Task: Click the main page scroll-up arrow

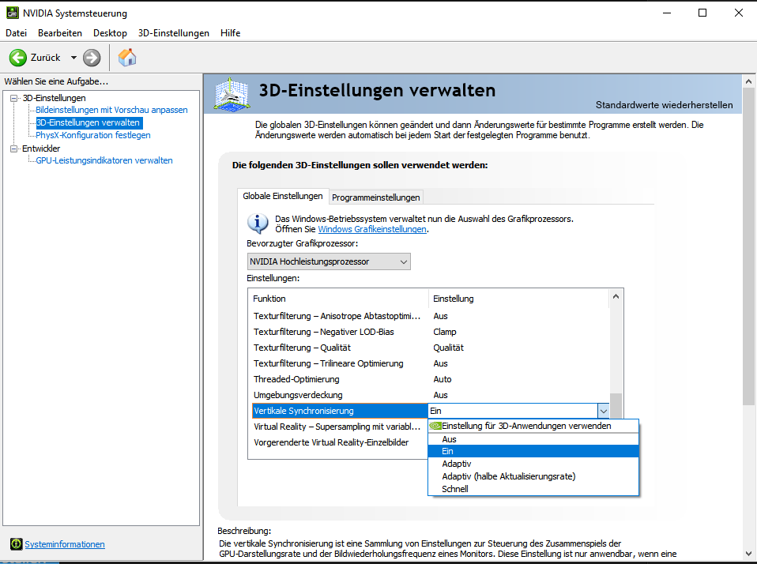Action: pyautogui.click(x=749, y=81)
